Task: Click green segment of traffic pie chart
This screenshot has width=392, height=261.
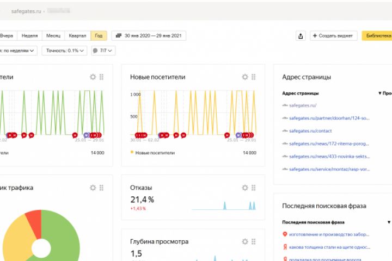Action: 64,237
